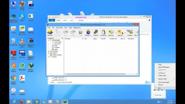Open the File tab in the Explorer window
Image resolution: width=185 pixels, height=104 pixels.
click(x=52, y=20)
